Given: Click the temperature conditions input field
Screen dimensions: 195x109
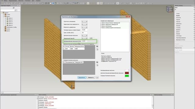Looking at the screenshot, I should (84, 30).
